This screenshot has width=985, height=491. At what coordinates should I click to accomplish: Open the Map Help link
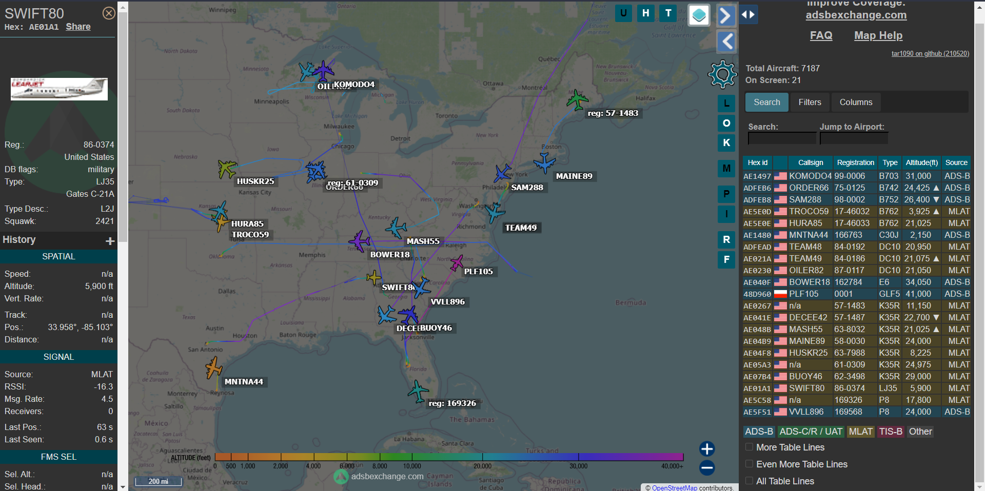click(878, 35)
